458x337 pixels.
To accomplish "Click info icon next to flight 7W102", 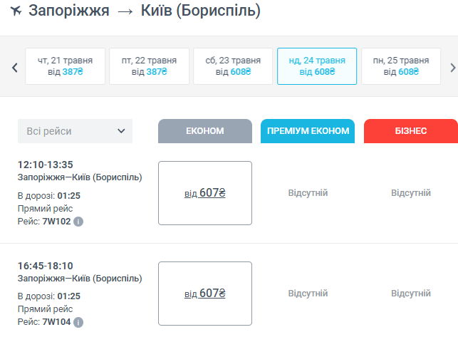I will (x=78, y=222).
